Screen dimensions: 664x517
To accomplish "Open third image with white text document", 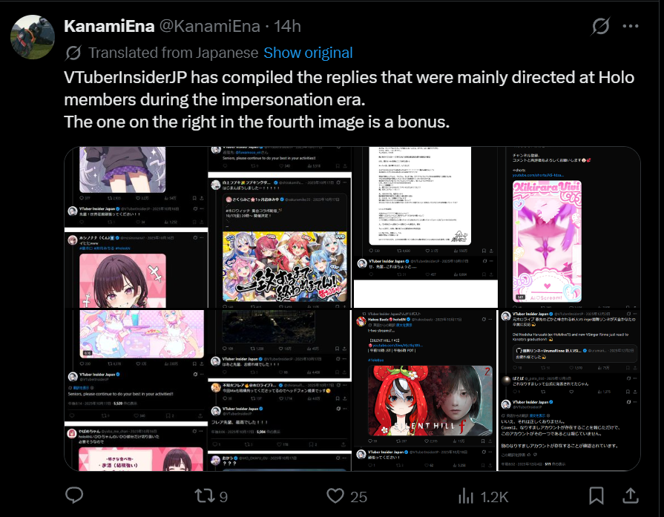I will tap(425, 227).
